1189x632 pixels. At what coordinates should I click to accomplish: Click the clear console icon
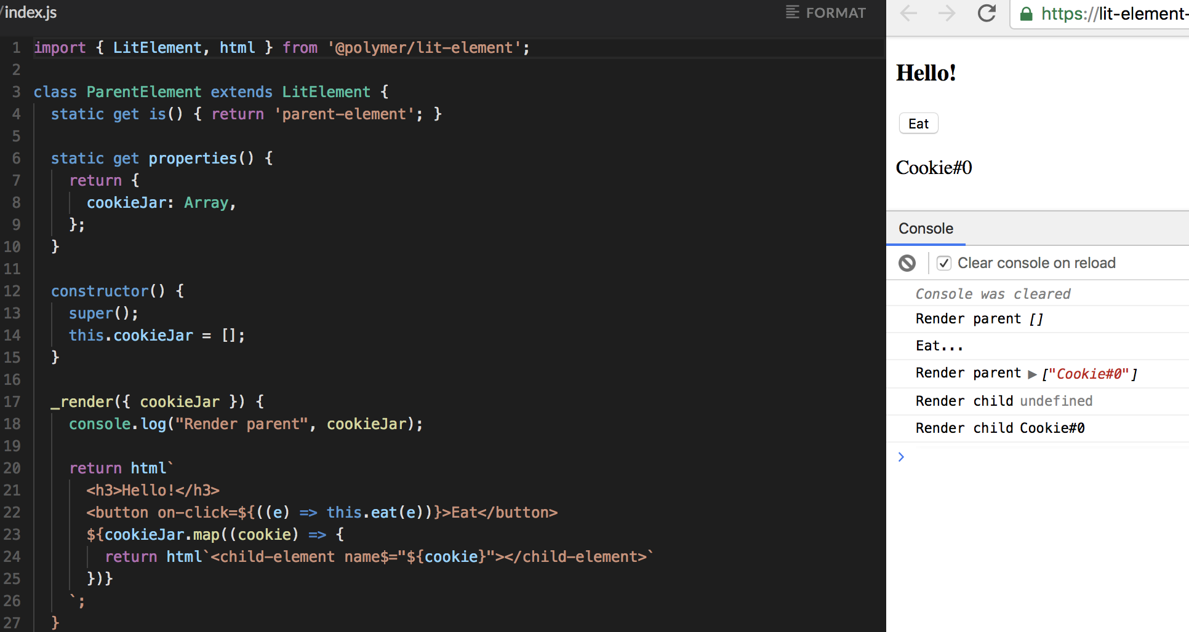pyautogui.click(x=906, y=263)
